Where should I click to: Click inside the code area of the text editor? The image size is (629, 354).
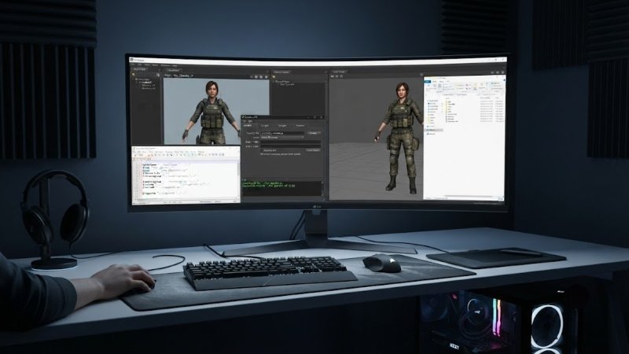(189, 180)
